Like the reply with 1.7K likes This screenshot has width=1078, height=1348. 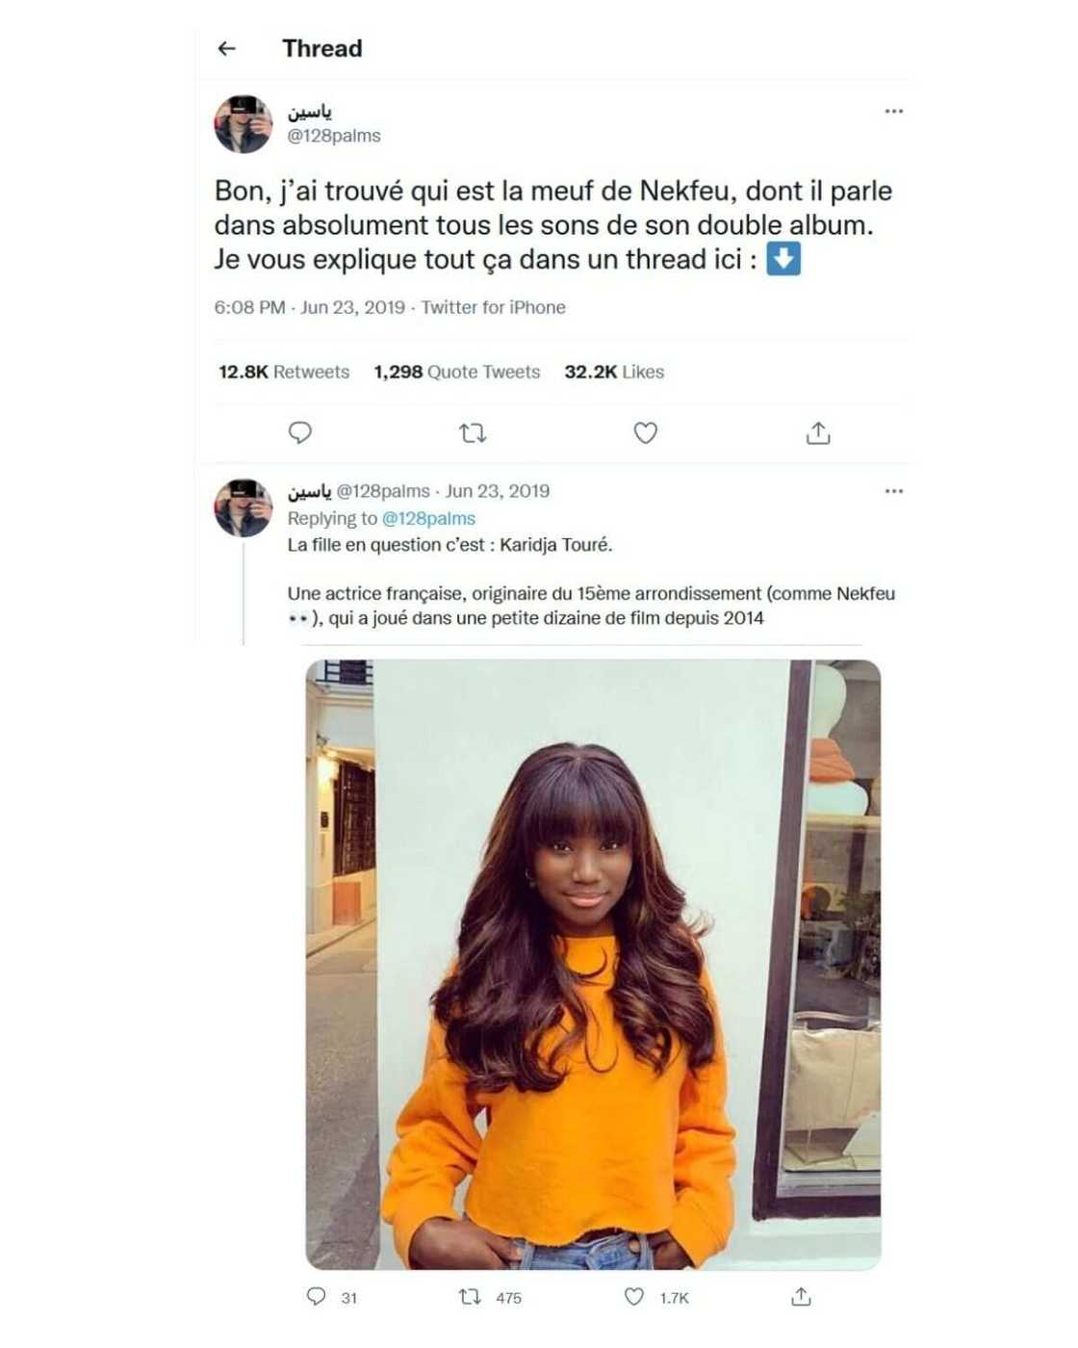pos(634,1297)
